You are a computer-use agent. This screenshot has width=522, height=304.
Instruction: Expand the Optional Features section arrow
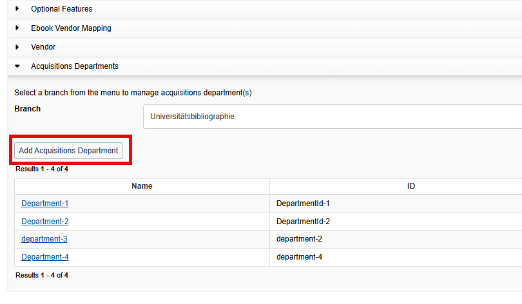17,9
